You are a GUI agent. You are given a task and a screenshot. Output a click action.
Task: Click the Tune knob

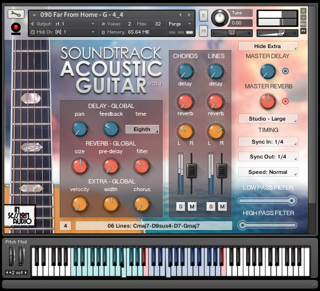(220, 18)
